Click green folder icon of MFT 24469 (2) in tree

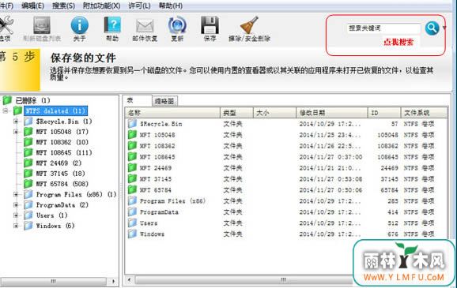coord(28,163)
